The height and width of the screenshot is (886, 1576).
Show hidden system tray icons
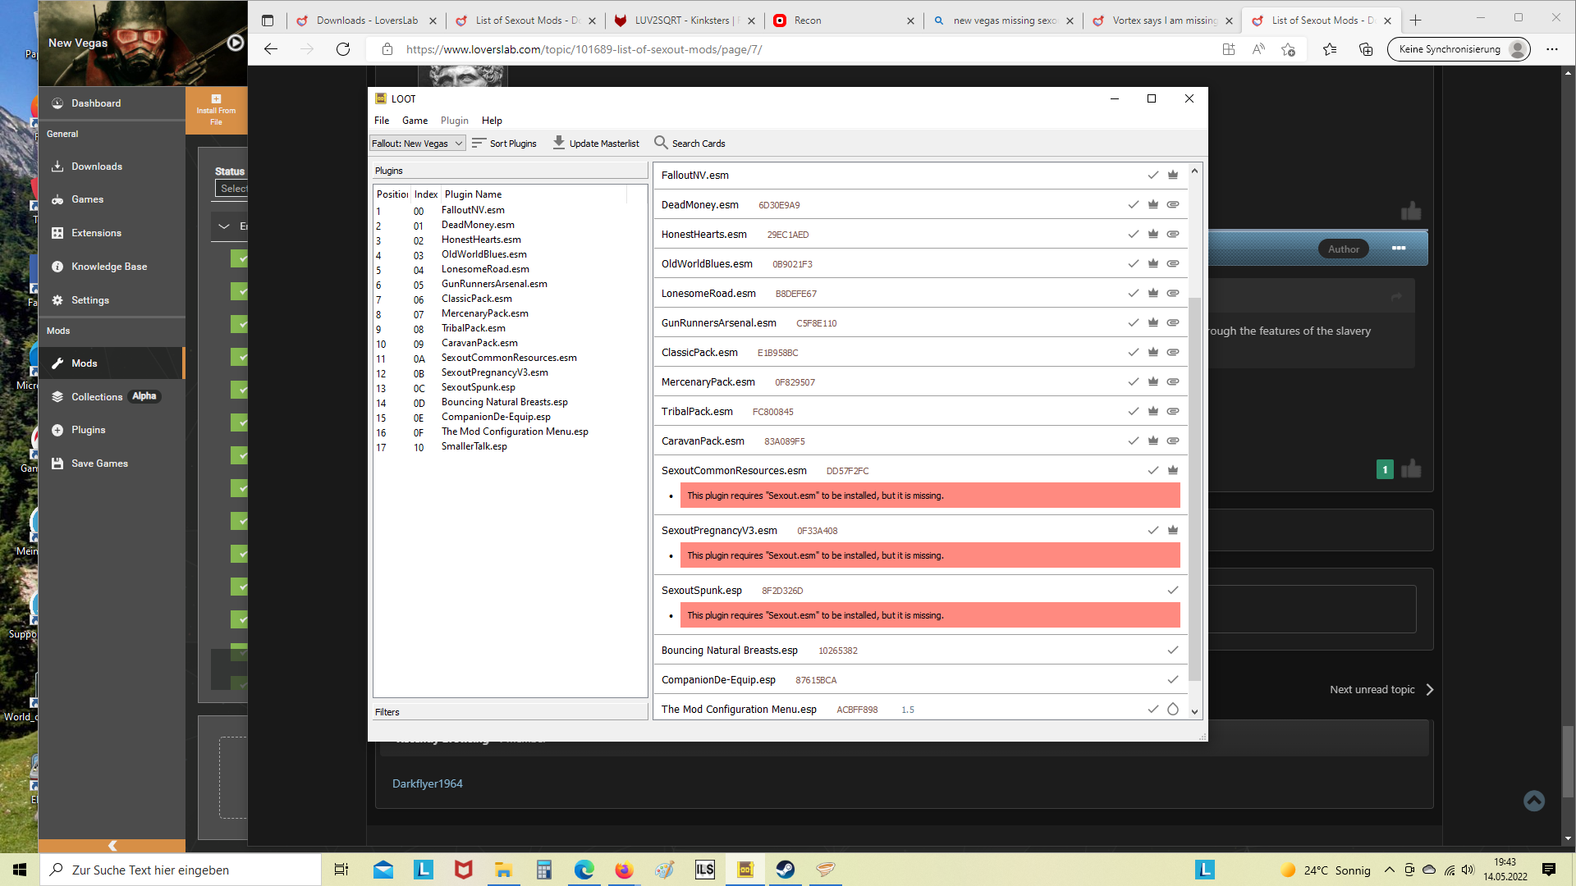pos(1389,870)
